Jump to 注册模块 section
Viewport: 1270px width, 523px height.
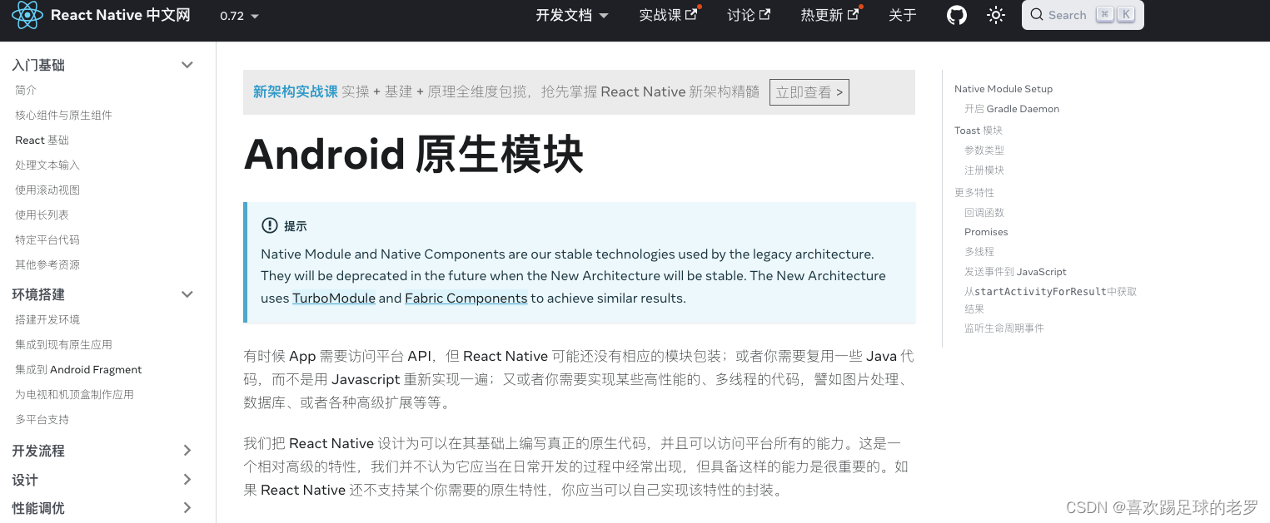[984, 170]
